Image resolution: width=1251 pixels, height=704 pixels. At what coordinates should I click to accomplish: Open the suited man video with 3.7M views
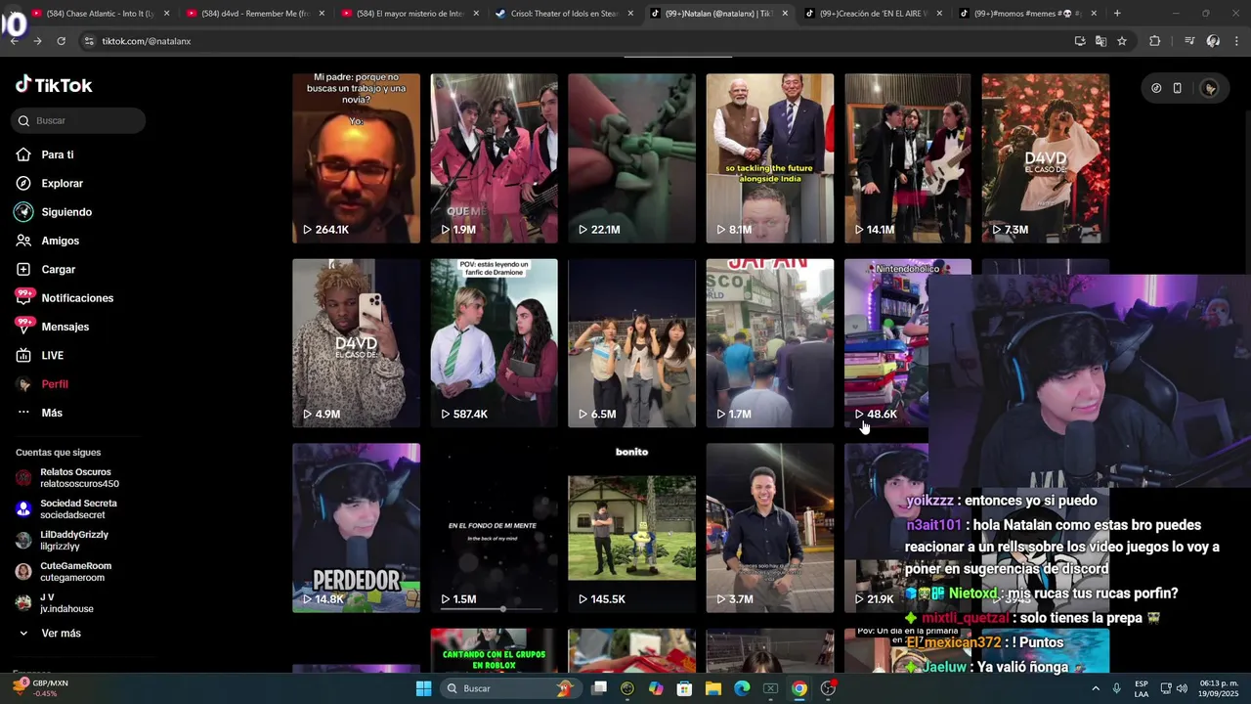[770, 528]
